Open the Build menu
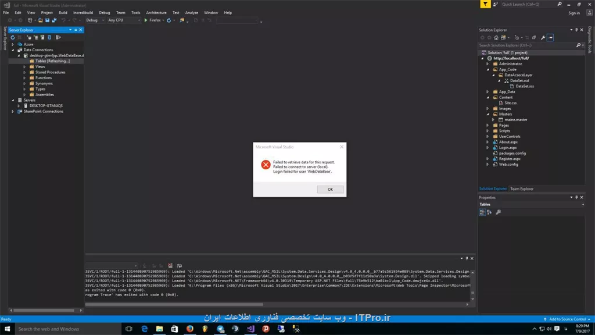 point(63,13)
